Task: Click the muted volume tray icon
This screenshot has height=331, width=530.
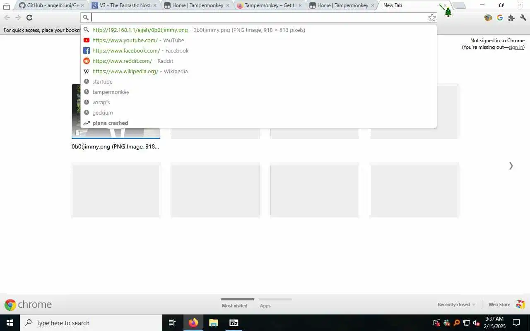Action: point(477,323)
